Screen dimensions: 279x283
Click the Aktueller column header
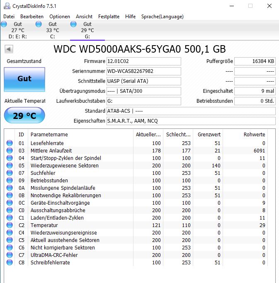(148, 135)
